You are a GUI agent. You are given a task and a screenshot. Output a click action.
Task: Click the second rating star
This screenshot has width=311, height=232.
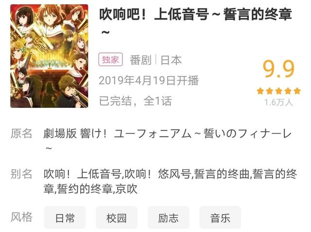point(270,91)
